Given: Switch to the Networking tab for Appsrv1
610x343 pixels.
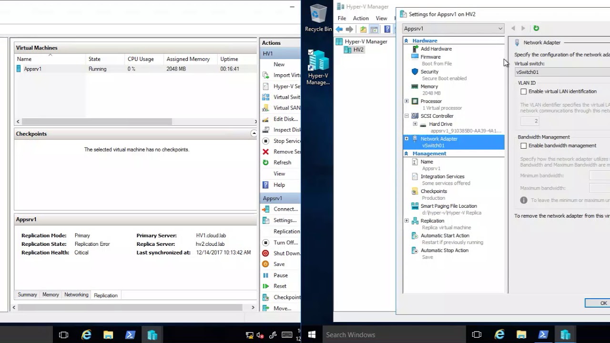Looking at the screenshot, I should click(76, 295).
